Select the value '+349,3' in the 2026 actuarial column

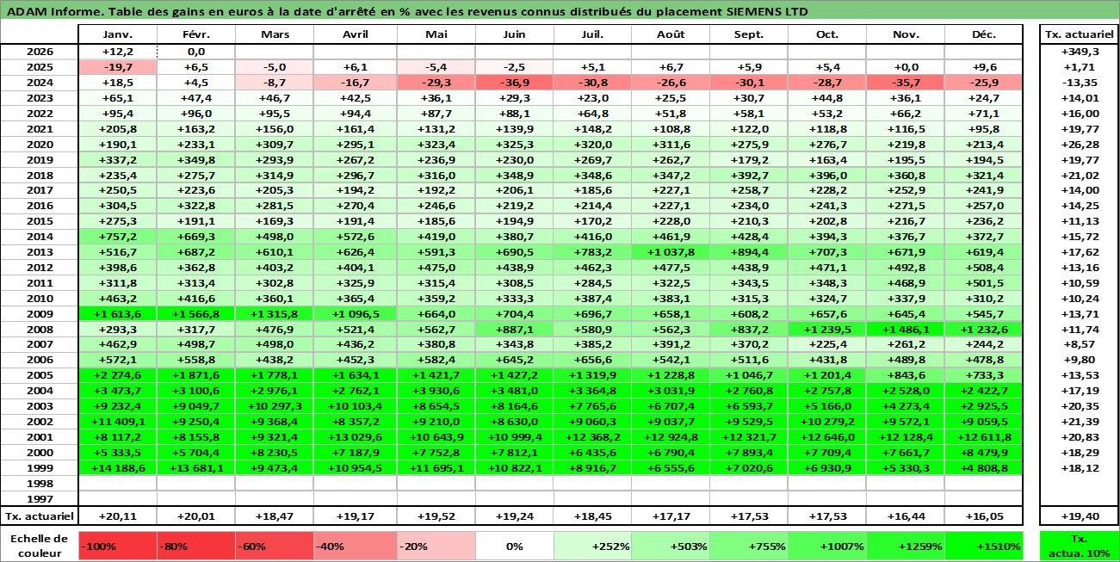(x=1079, y=52)
